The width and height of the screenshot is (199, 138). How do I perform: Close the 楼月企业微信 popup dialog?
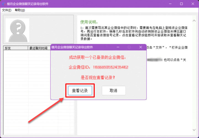[x=140, y=47]
